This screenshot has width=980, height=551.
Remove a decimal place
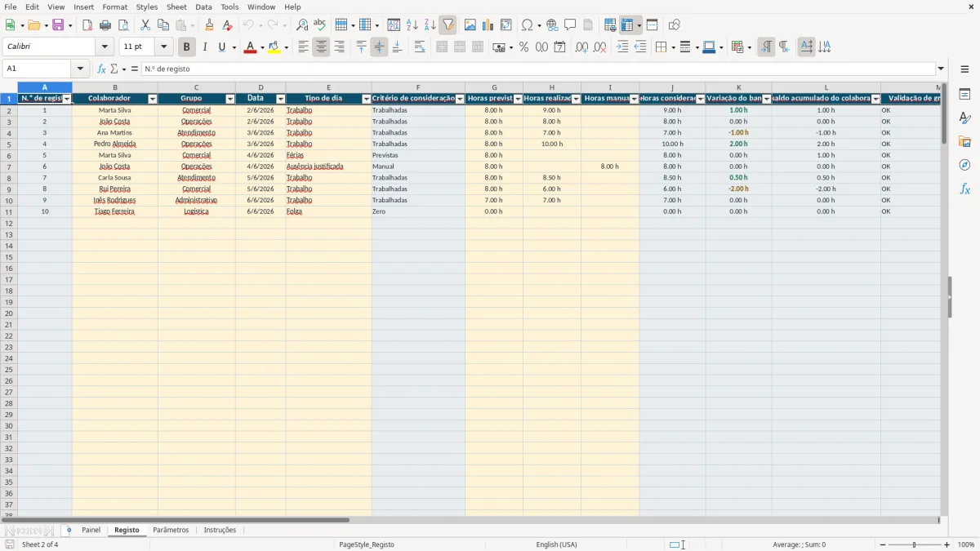click(x=599, y=47)
